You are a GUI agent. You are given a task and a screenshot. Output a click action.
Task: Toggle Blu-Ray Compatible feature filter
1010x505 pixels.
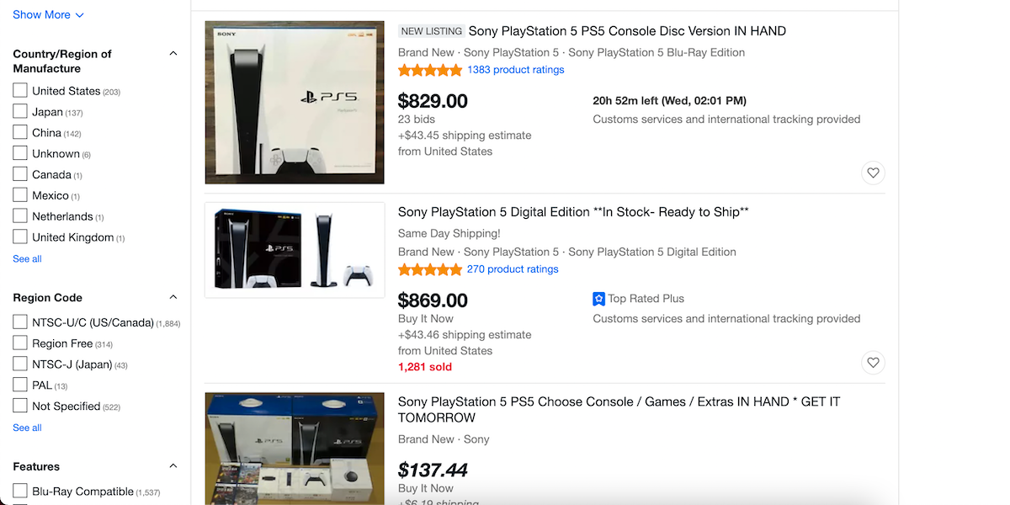click(20, 492)
